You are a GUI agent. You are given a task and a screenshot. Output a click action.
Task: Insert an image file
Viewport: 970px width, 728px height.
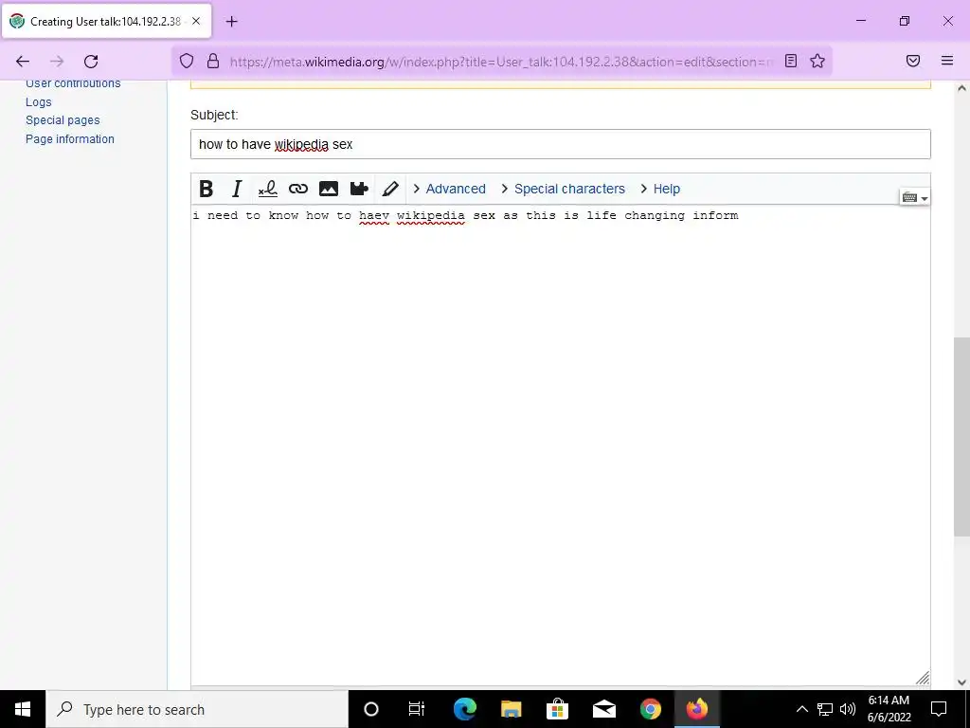(329, 189)
